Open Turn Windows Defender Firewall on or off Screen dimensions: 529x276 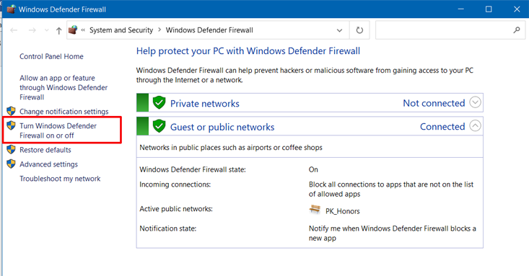[x=58, y=130]
